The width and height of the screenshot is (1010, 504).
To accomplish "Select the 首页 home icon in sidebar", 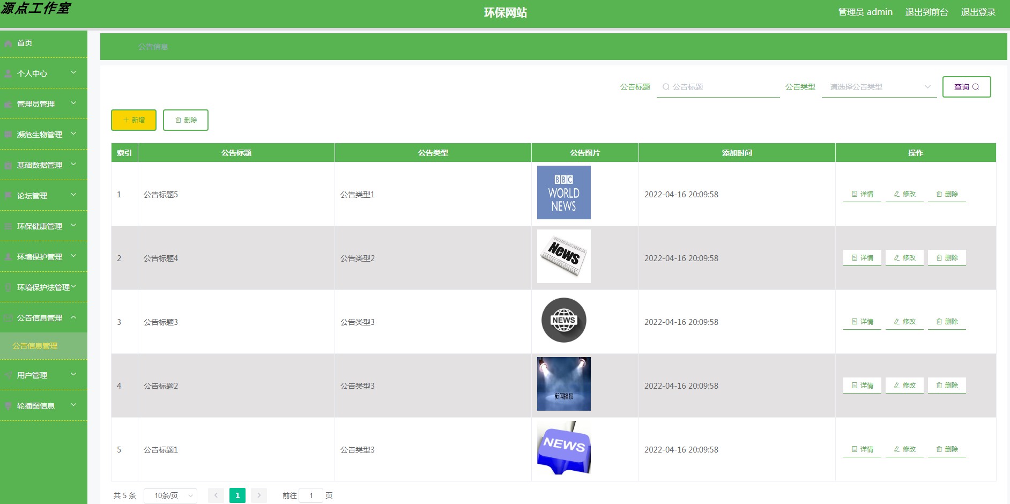I will tap(8, 43).
